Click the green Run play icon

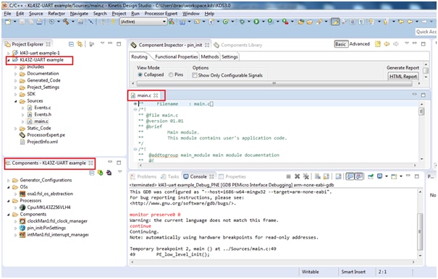(256, 22)
